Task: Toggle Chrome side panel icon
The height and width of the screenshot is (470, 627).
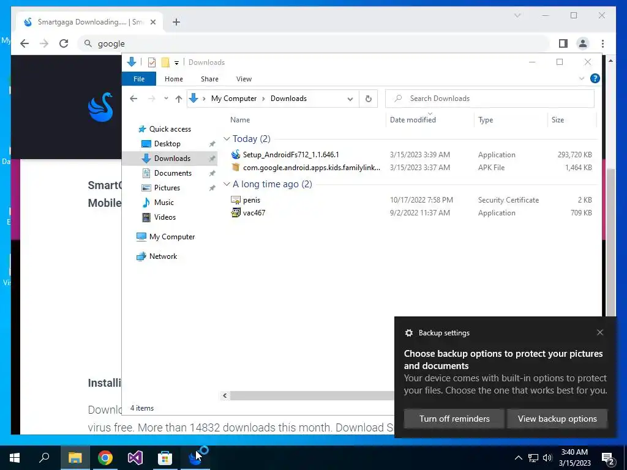Action: (563, 43)
